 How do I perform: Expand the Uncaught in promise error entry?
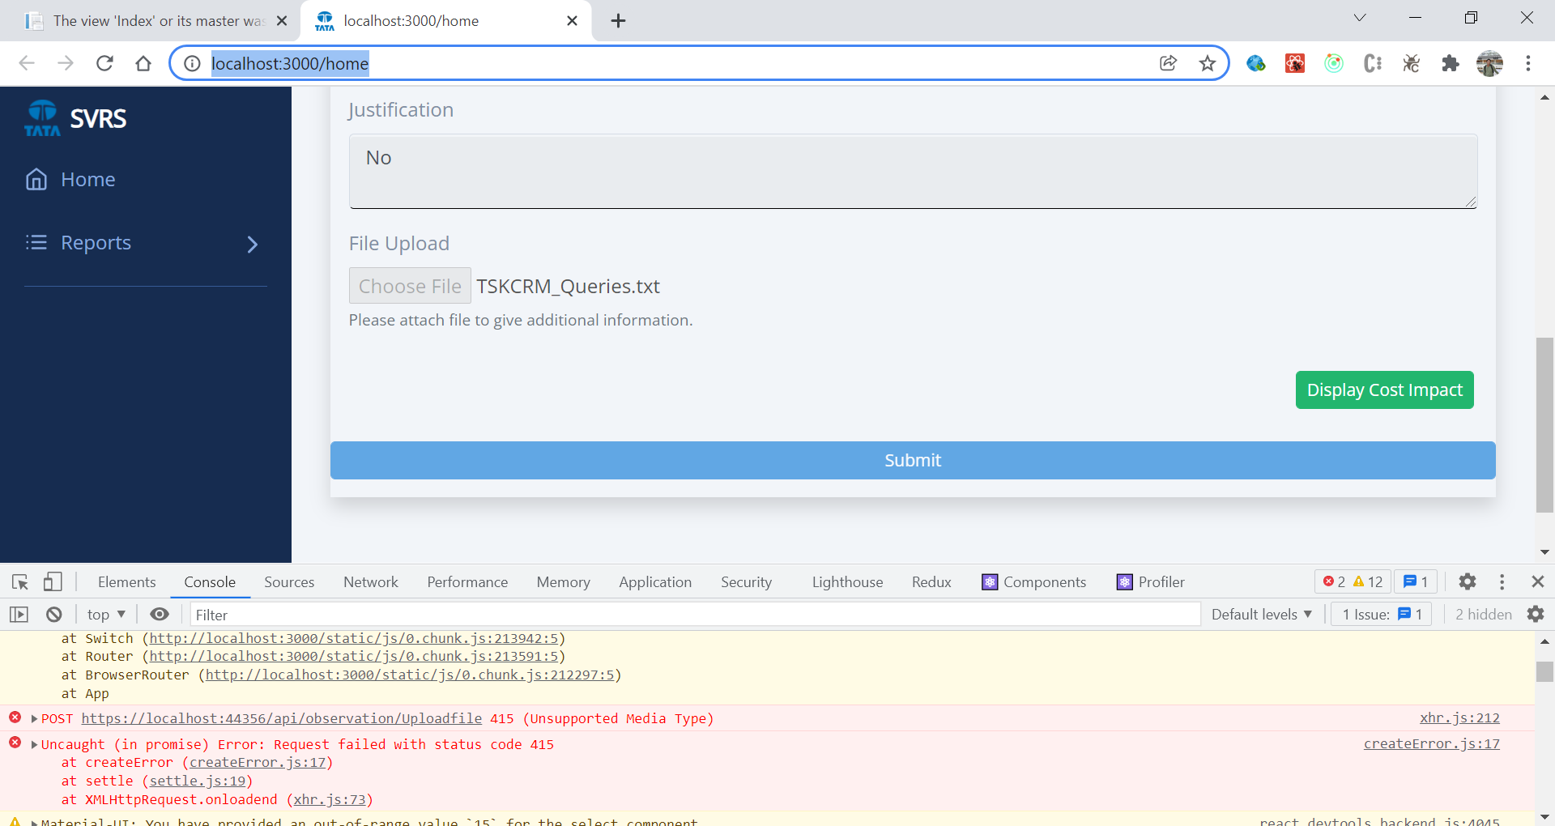click(34, 745)
